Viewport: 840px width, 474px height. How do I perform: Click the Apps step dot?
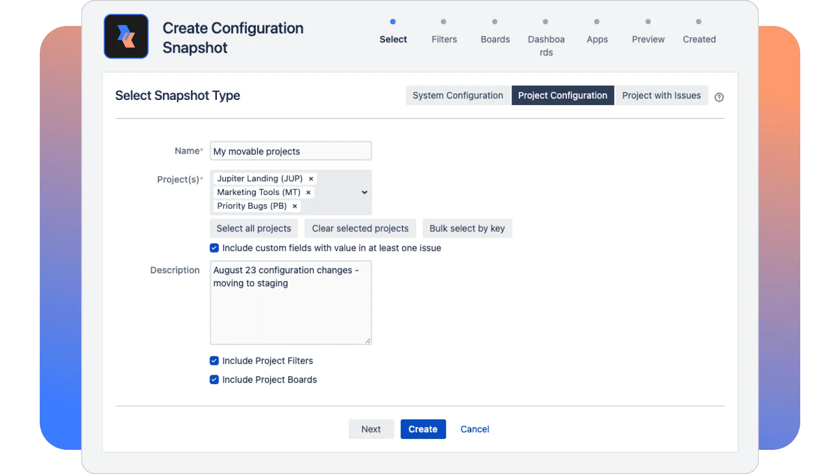596,22
